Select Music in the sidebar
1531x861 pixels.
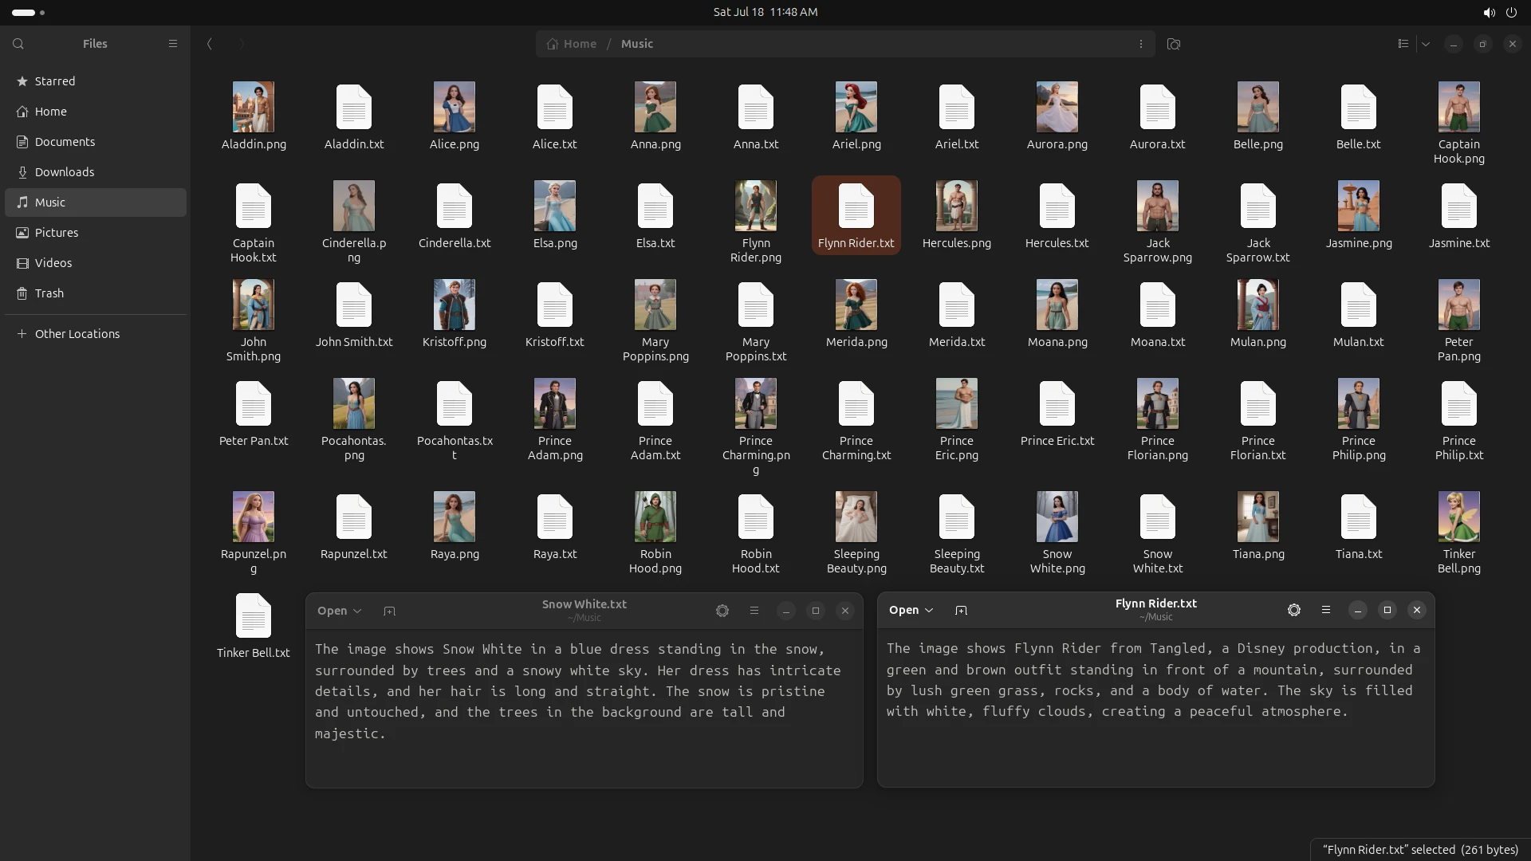pyautogui.click(x=96, y=202)
